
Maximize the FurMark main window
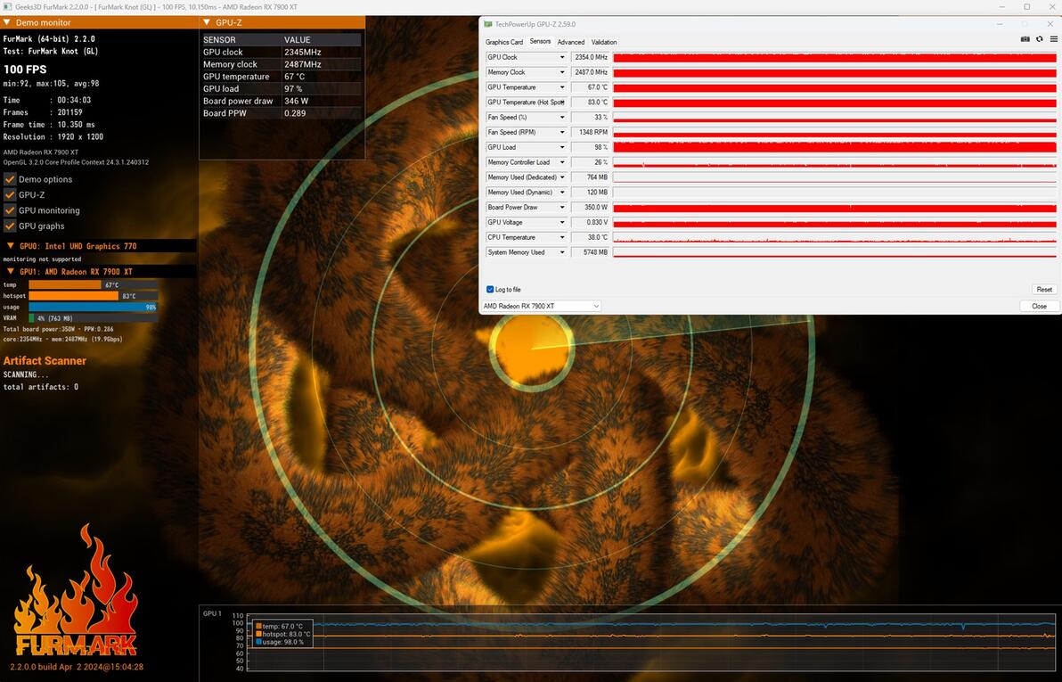coord(1026,7)
